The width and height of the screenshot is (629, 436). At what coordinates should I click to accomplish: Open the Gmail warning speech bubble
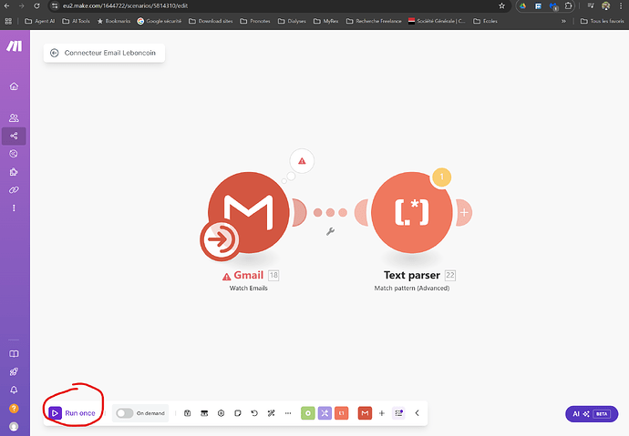[302, 161]
